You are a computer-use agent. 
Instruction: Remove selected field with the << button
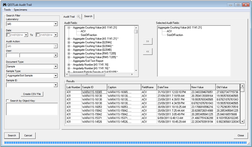point(147,51)
